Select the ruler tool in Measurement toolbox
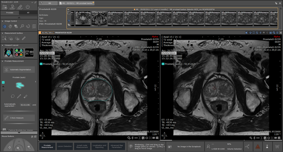This screenshot has height=152, width=283. [x=24, y=38]
